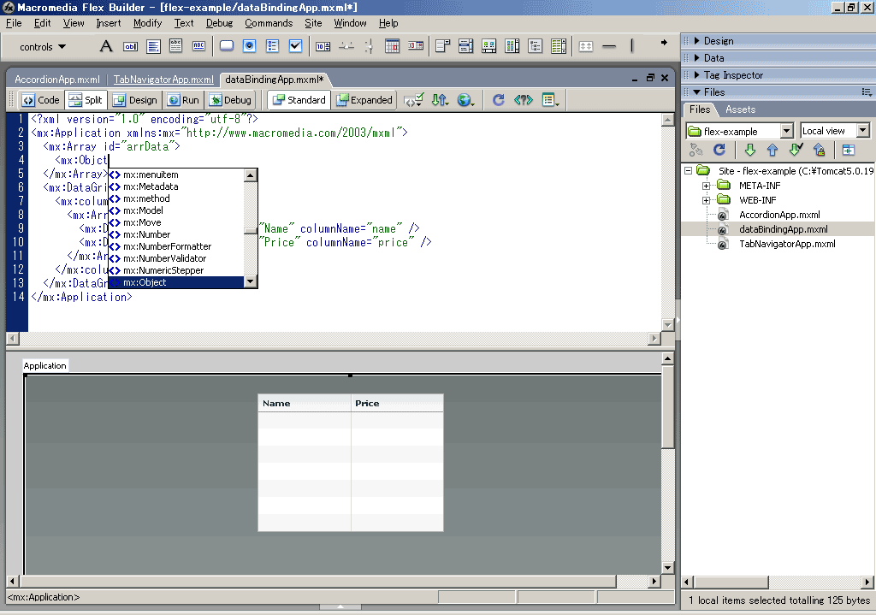Open the Files panel options menu
Image resolution: width=876 pixels, height=615 pixels.
867,92
